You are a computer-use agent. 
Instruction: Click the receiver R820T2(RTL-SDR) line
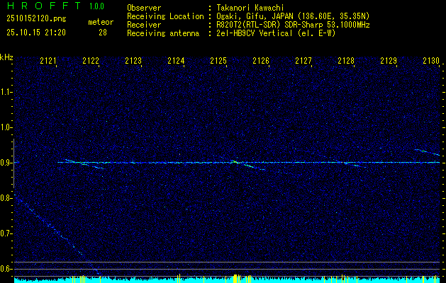point(292,25)
